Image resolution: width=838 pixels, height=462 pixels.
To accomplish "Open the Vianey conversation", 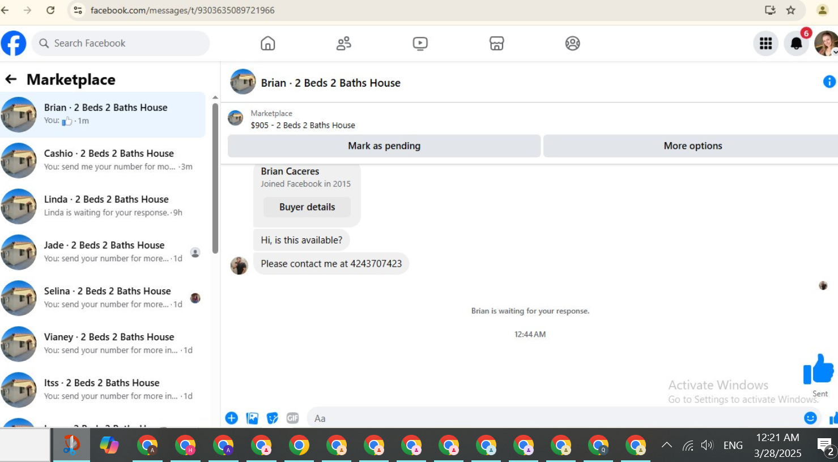I will tap(103, 344).
